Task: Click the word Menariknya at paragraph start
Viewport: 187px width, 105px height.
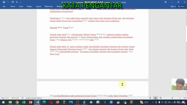Action: tap(55, 18)
